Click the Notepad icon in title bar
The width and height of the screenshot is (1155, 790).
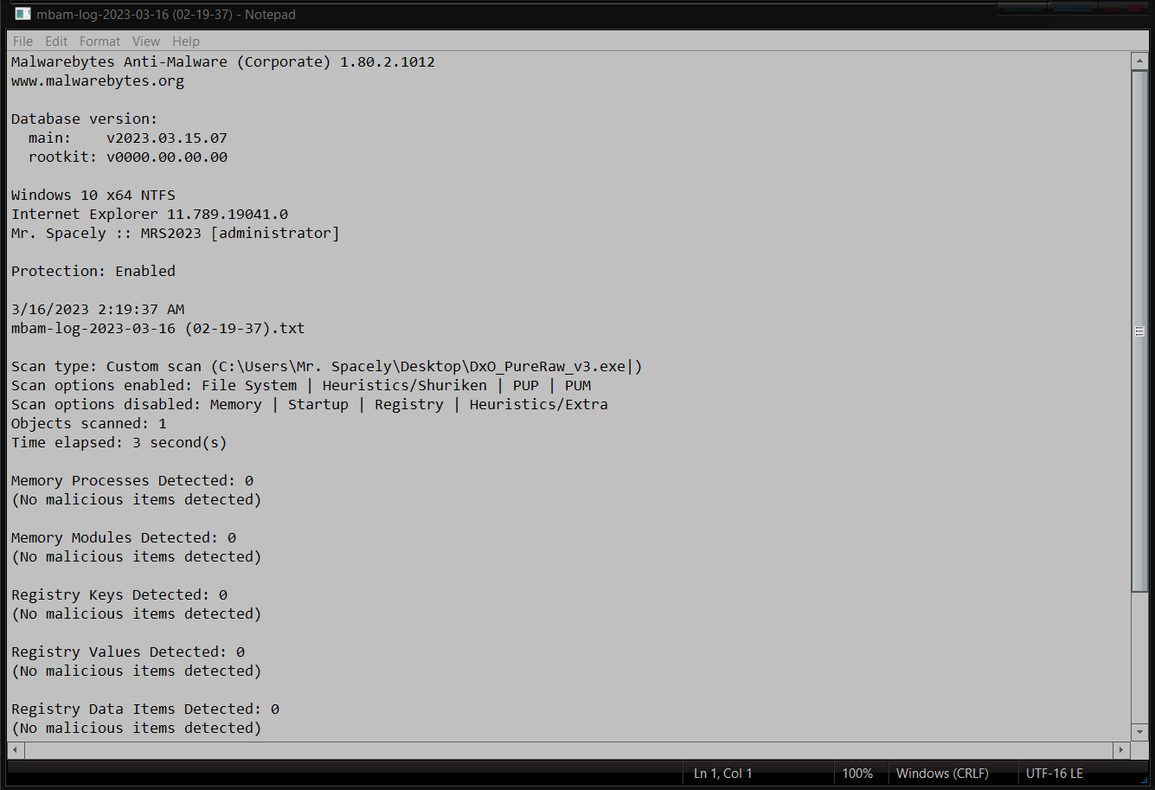(22, 14)
